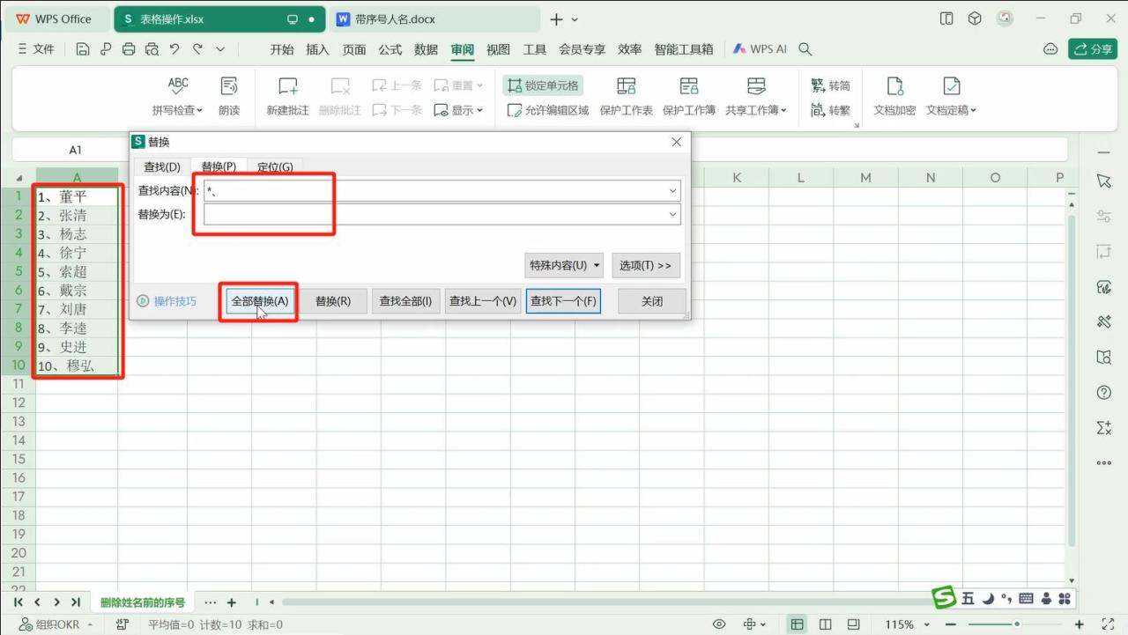Image resolution: width=1128 pixels, height=635 pixels.
Task: Open Document Finalize (文档定稿) dropdown
Action: (951, 110)
